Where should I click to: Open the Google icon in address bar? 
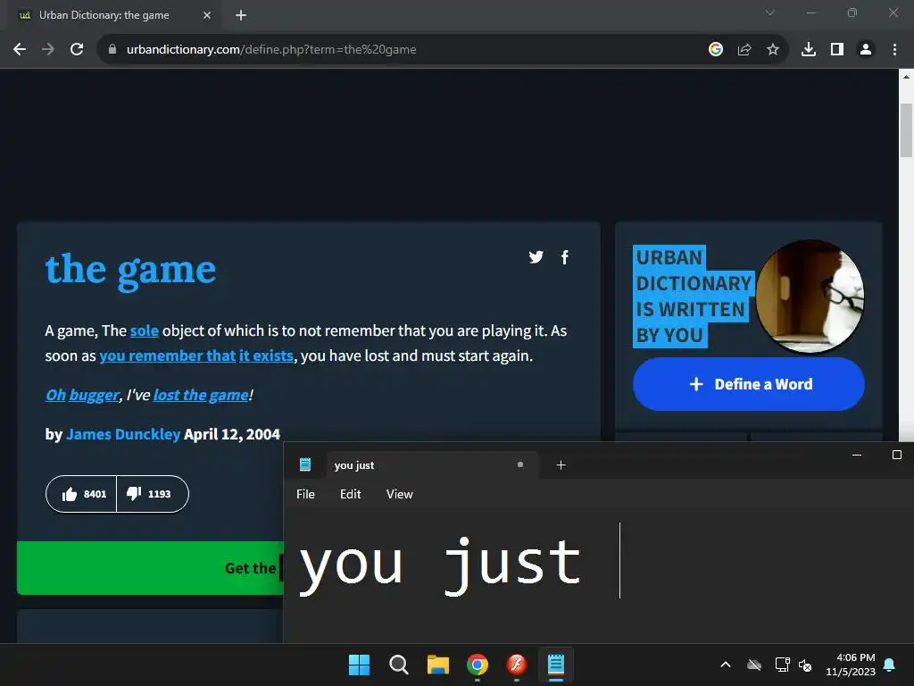click(x=716, y=50)
